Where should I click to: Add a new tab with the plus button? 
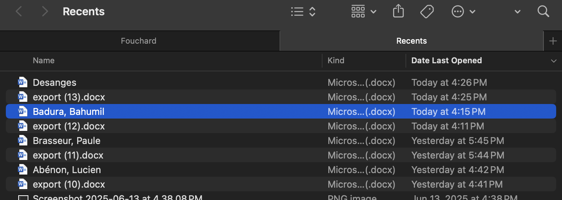click(x=553, y=41)
